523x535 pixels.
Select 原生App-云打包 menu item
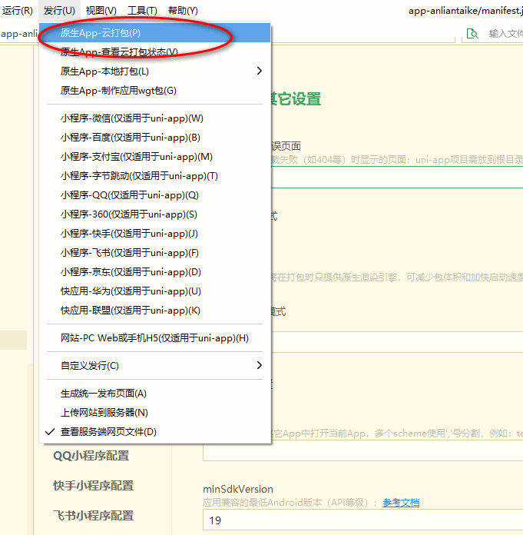[x=101, y=33]
